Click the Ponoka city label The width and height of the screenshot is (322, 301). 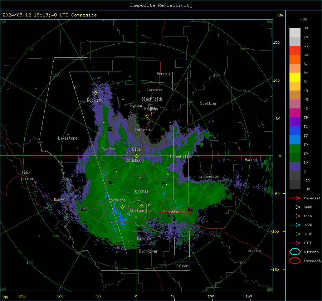163,74
